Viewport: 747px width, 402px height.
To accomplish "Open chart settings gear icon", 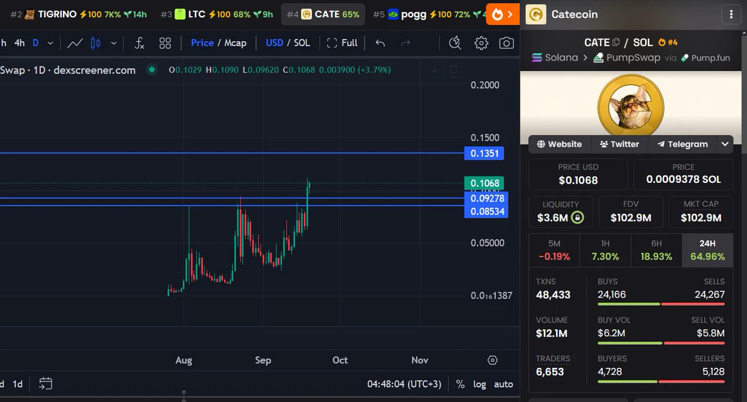I will (481, 43).
